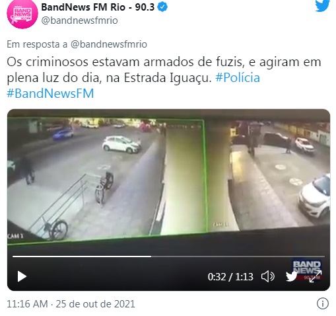Open the tweet info circle icon
The width and height of the screenshot is (336, 316).
pyautogui.click(x=323, y=303)
